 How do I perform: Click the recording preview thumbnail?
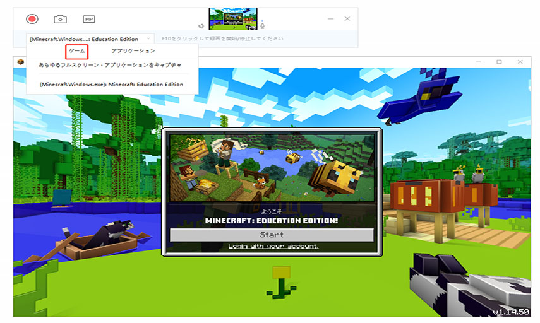233,18
